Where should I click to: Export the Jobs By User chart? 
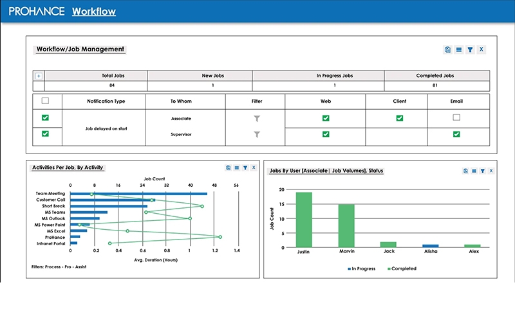click(465, 171)
